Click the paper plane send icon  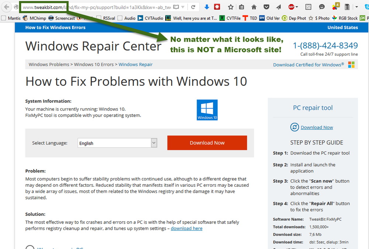(x=279, y=7)
